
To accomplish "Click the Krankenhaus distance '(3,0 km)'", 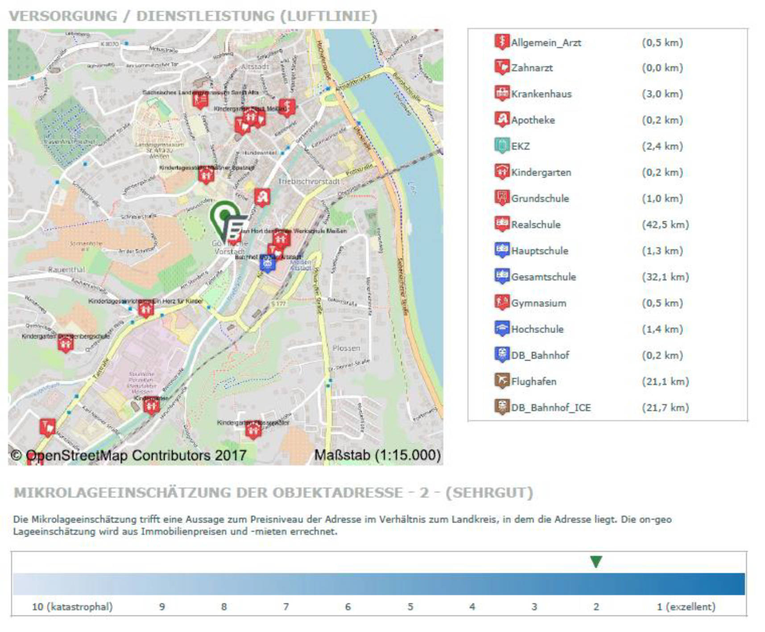I will click(x=662, y=94).
